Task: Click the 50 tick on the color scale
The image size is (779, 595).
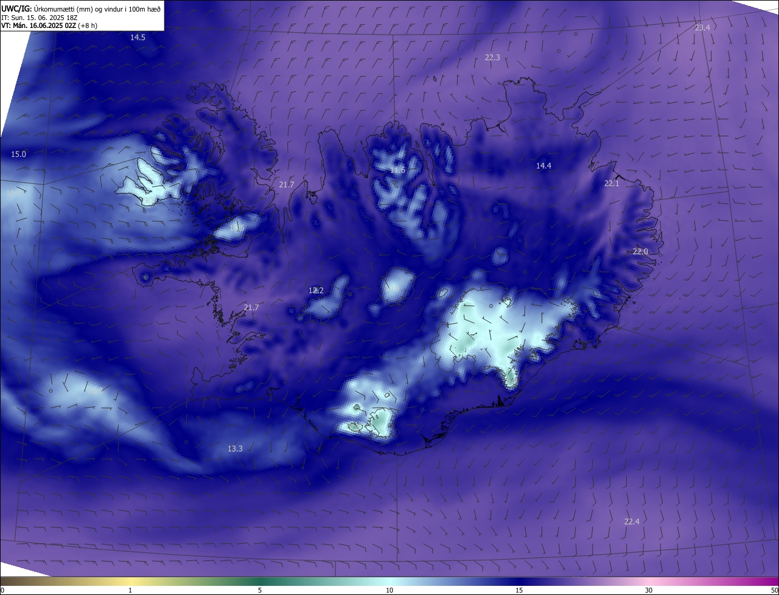Action: coord(775,590)
